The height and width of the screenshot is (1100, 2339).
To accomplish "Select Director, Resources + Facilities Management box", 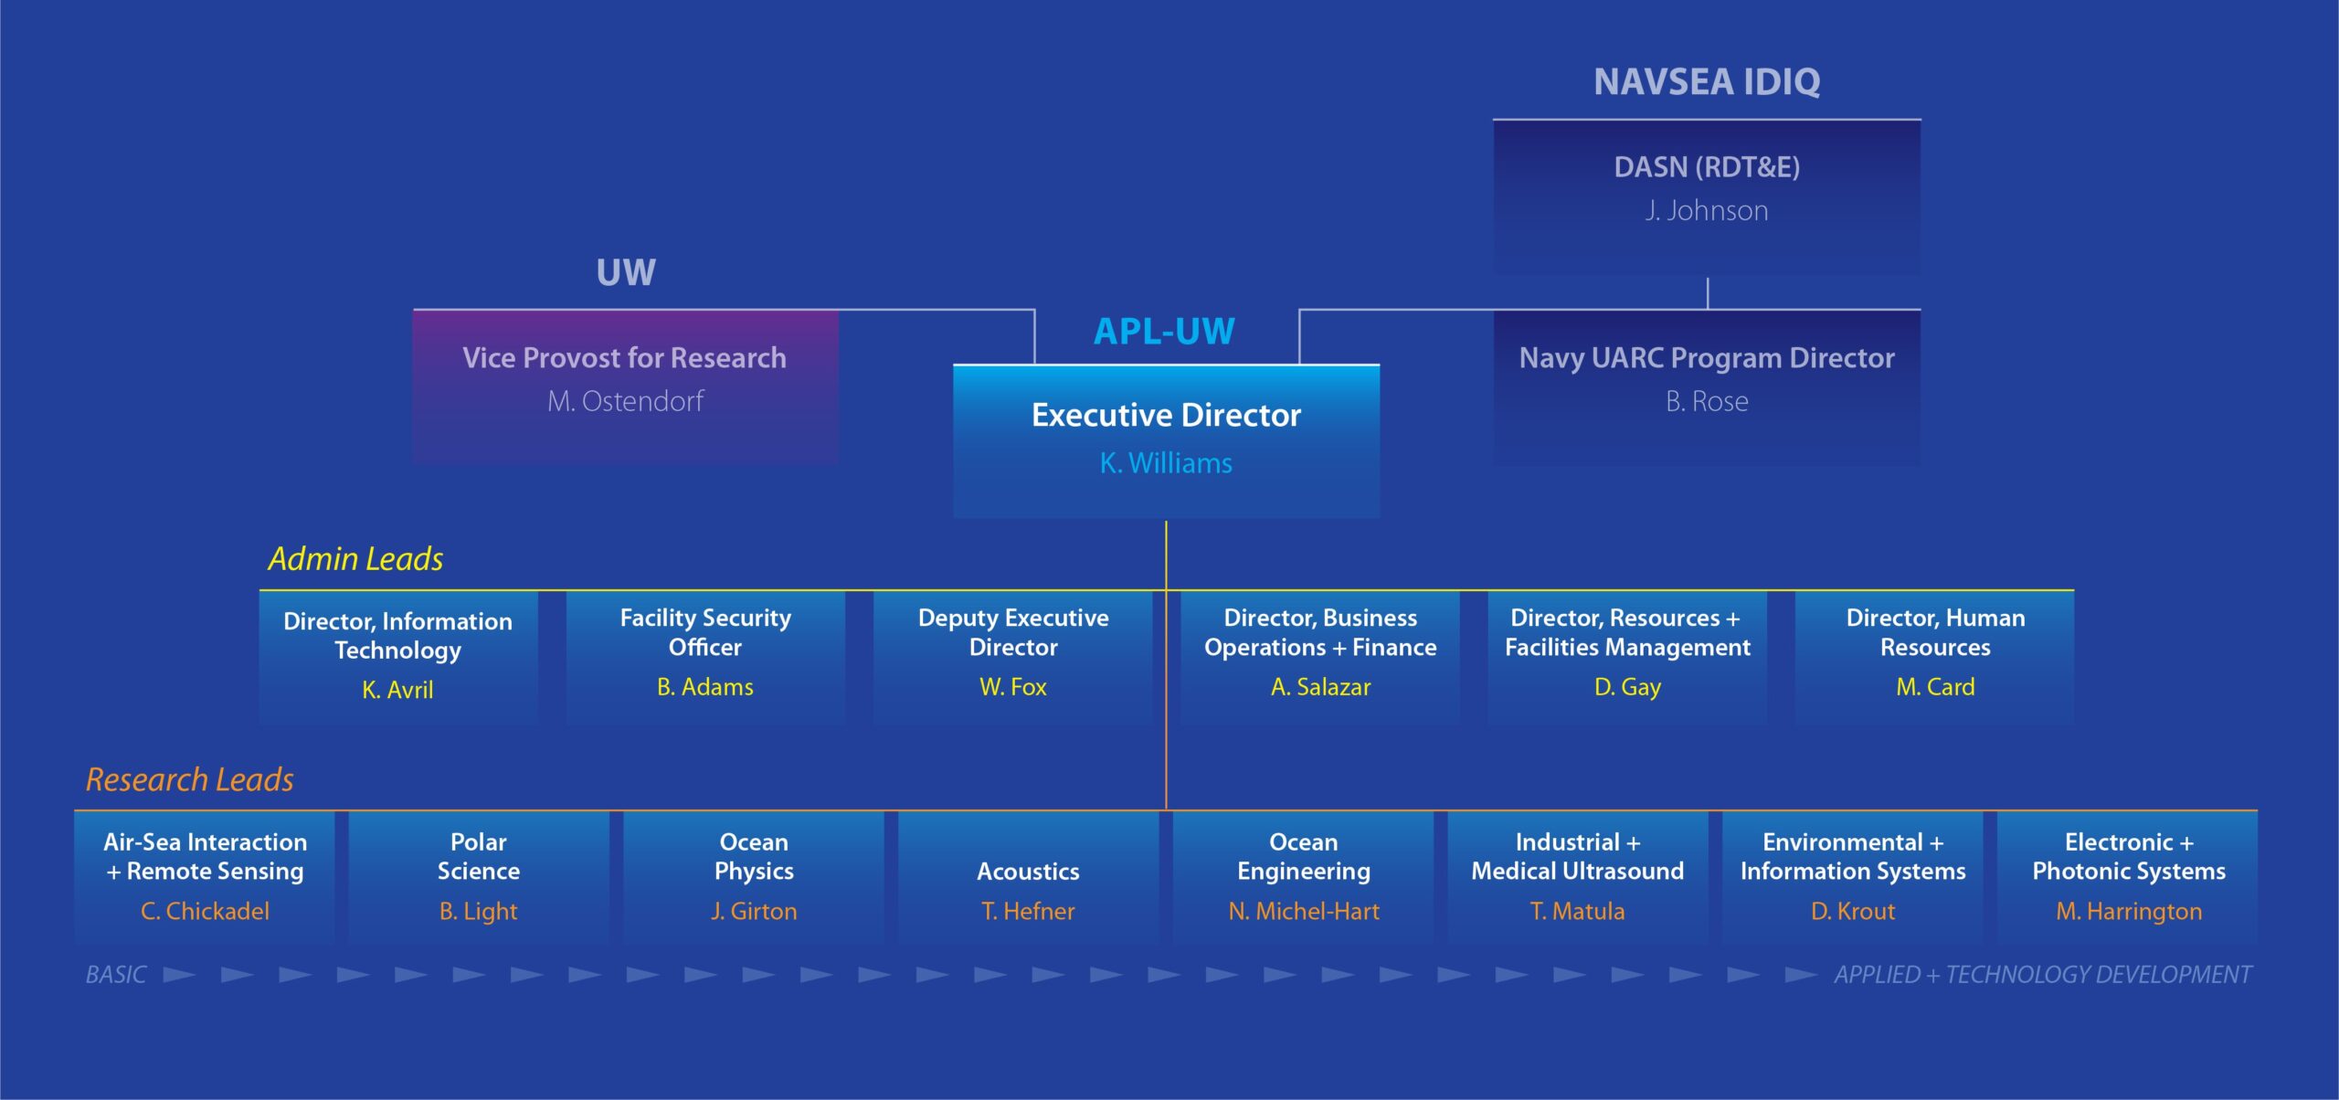I will pyautogui.click(x=1627, y=658).
